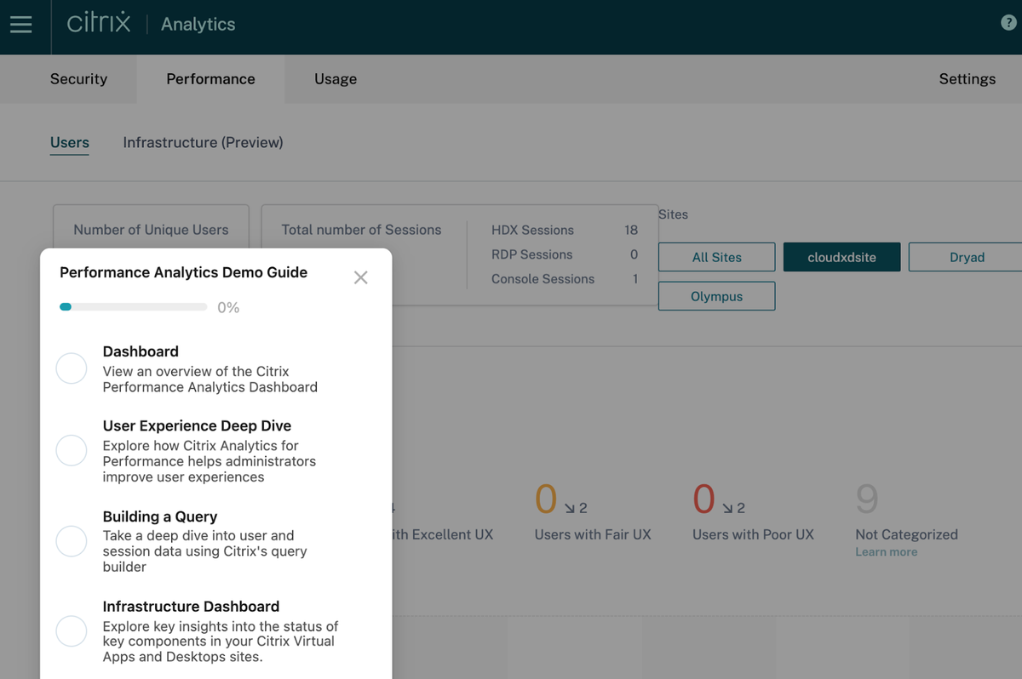Open the Dashboard guide title
Image resolution: width=1022 pixels, height=679 pixels.
coord(141,351)
